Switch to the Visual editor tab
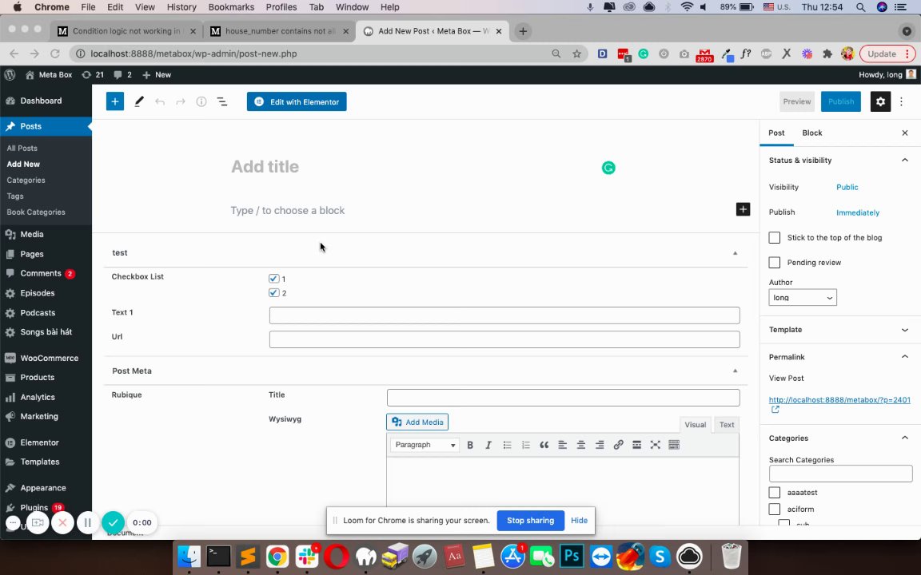 click(x=695, y=425)
